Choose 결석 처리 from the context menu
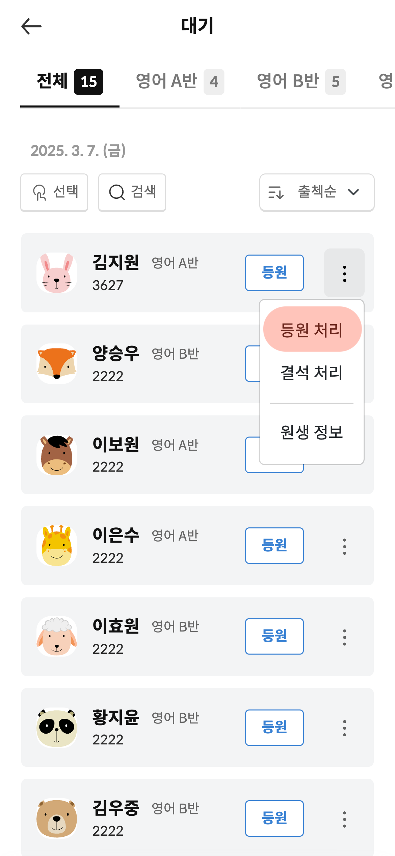 point(312,373)
